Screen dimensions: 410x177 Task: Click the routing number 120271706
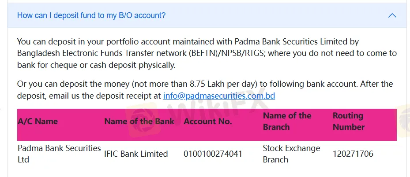[353, 154]
